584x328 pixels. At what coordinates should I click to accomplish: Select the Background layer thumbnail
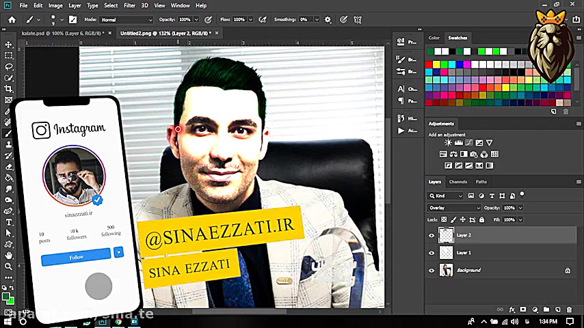tap(446, 271)
